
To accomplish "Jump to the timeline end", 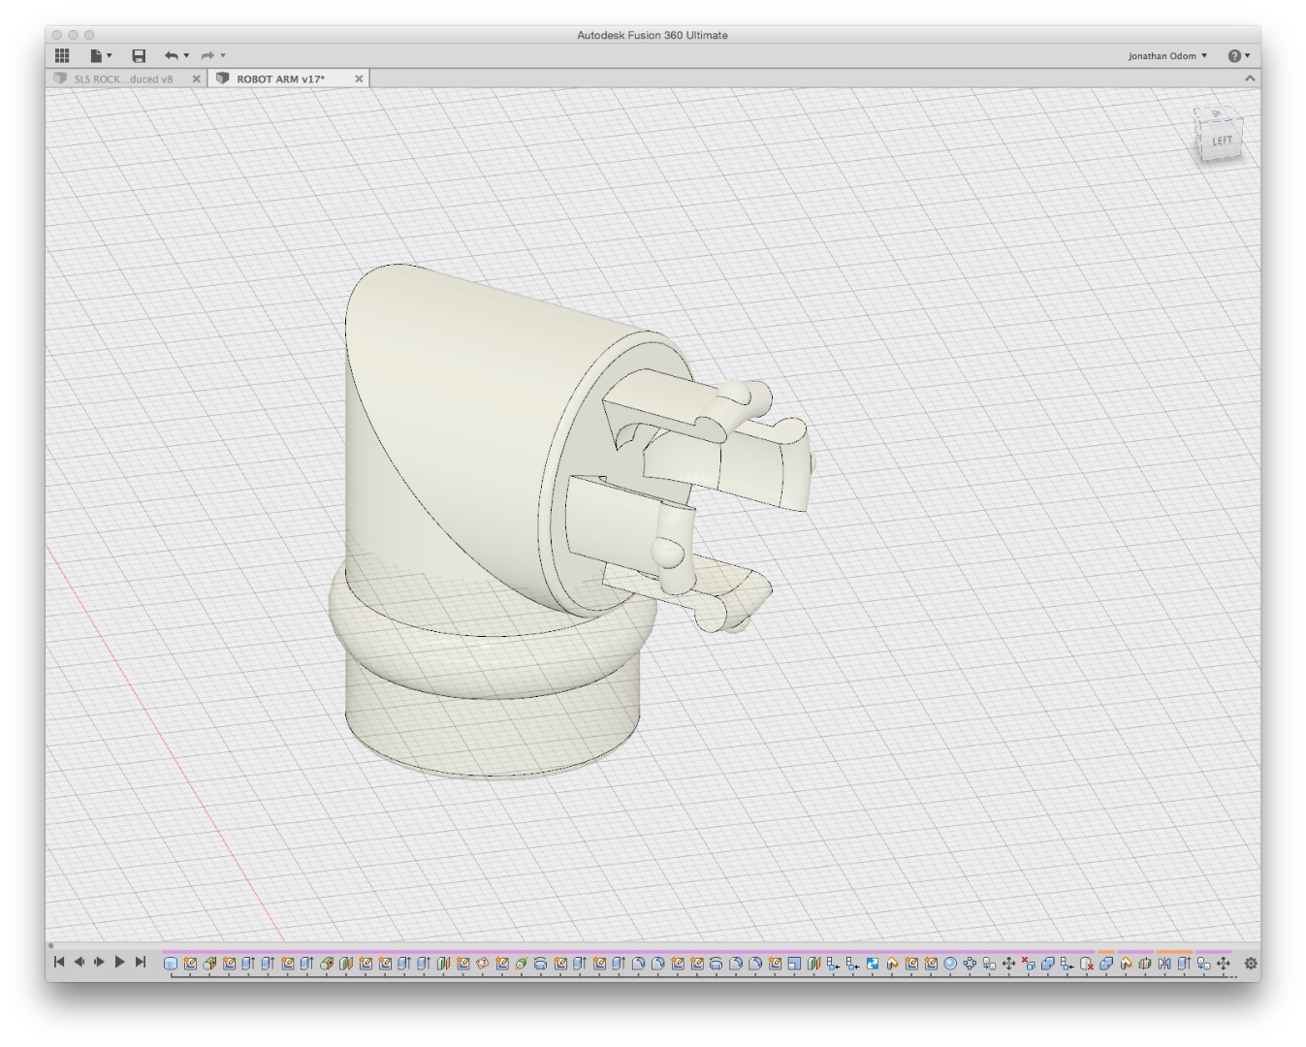I will point(141,962).
